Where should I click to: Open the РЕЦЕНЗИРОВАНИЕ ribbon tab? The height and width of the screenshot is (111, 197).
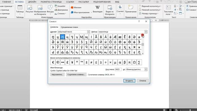tap(102, 2)
